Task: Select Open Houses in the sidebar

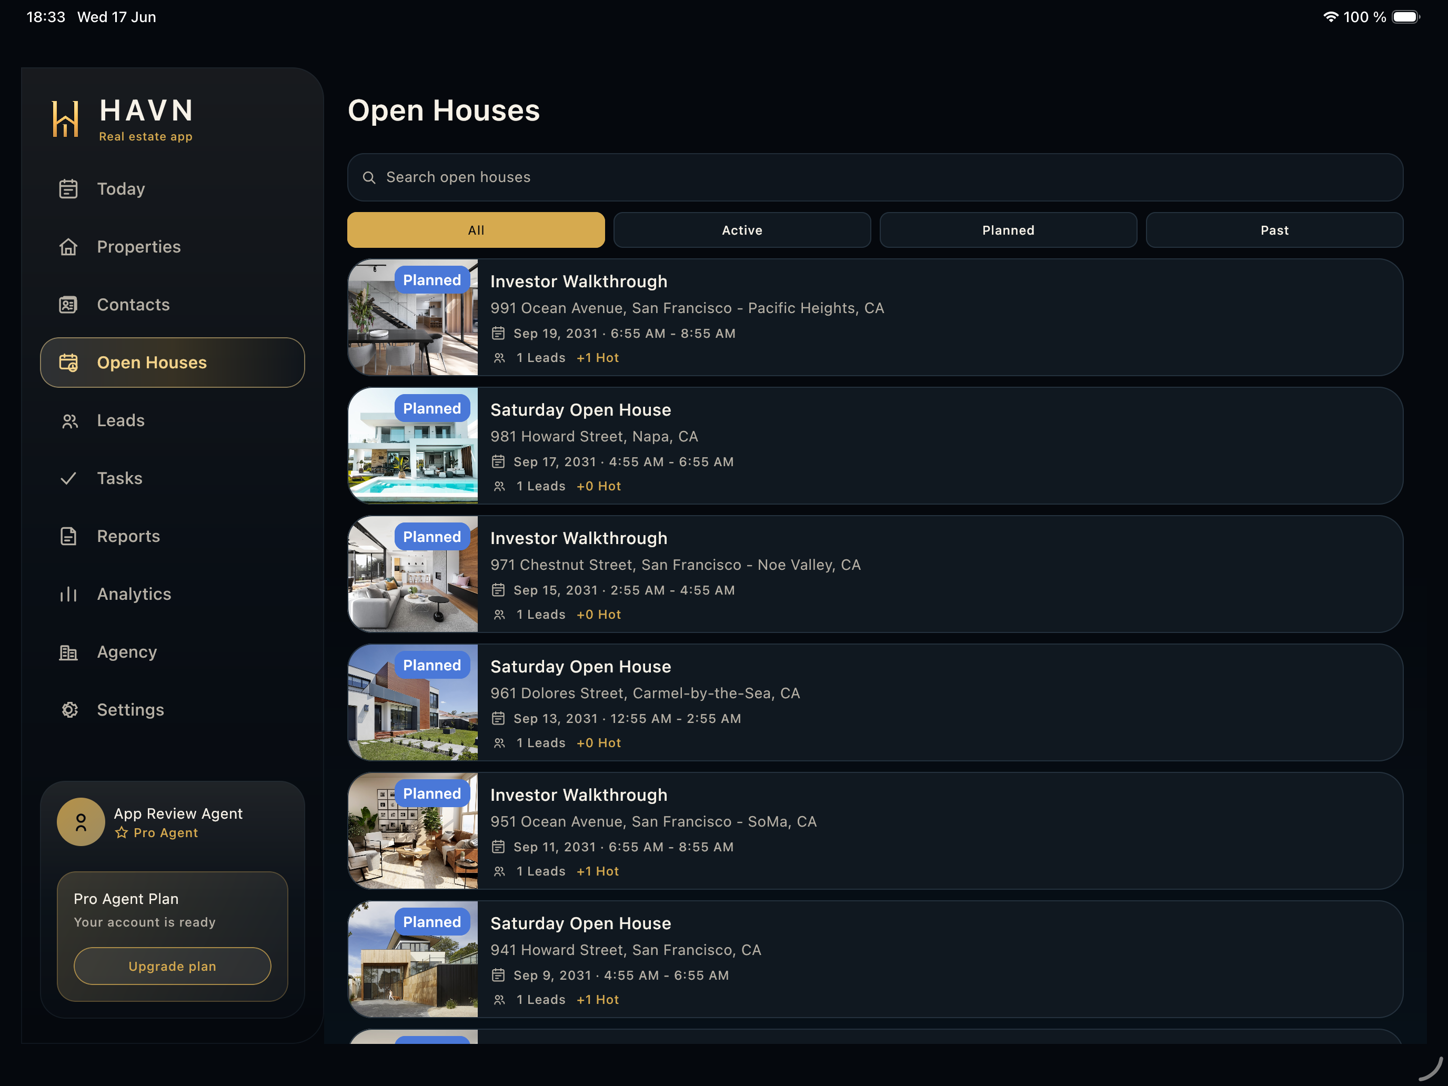Action: (x=172, y=363)
